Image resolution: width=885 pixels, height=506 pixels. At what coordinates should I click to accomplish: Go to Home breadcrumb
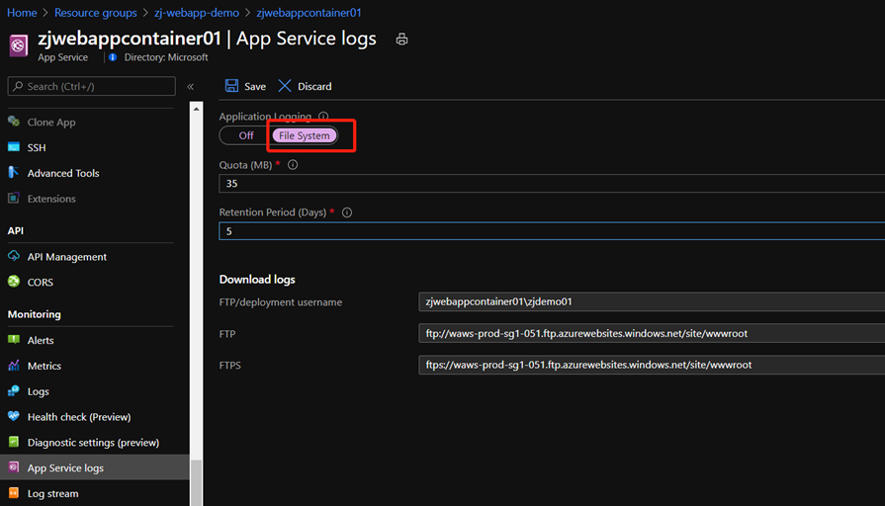point(22,13)
